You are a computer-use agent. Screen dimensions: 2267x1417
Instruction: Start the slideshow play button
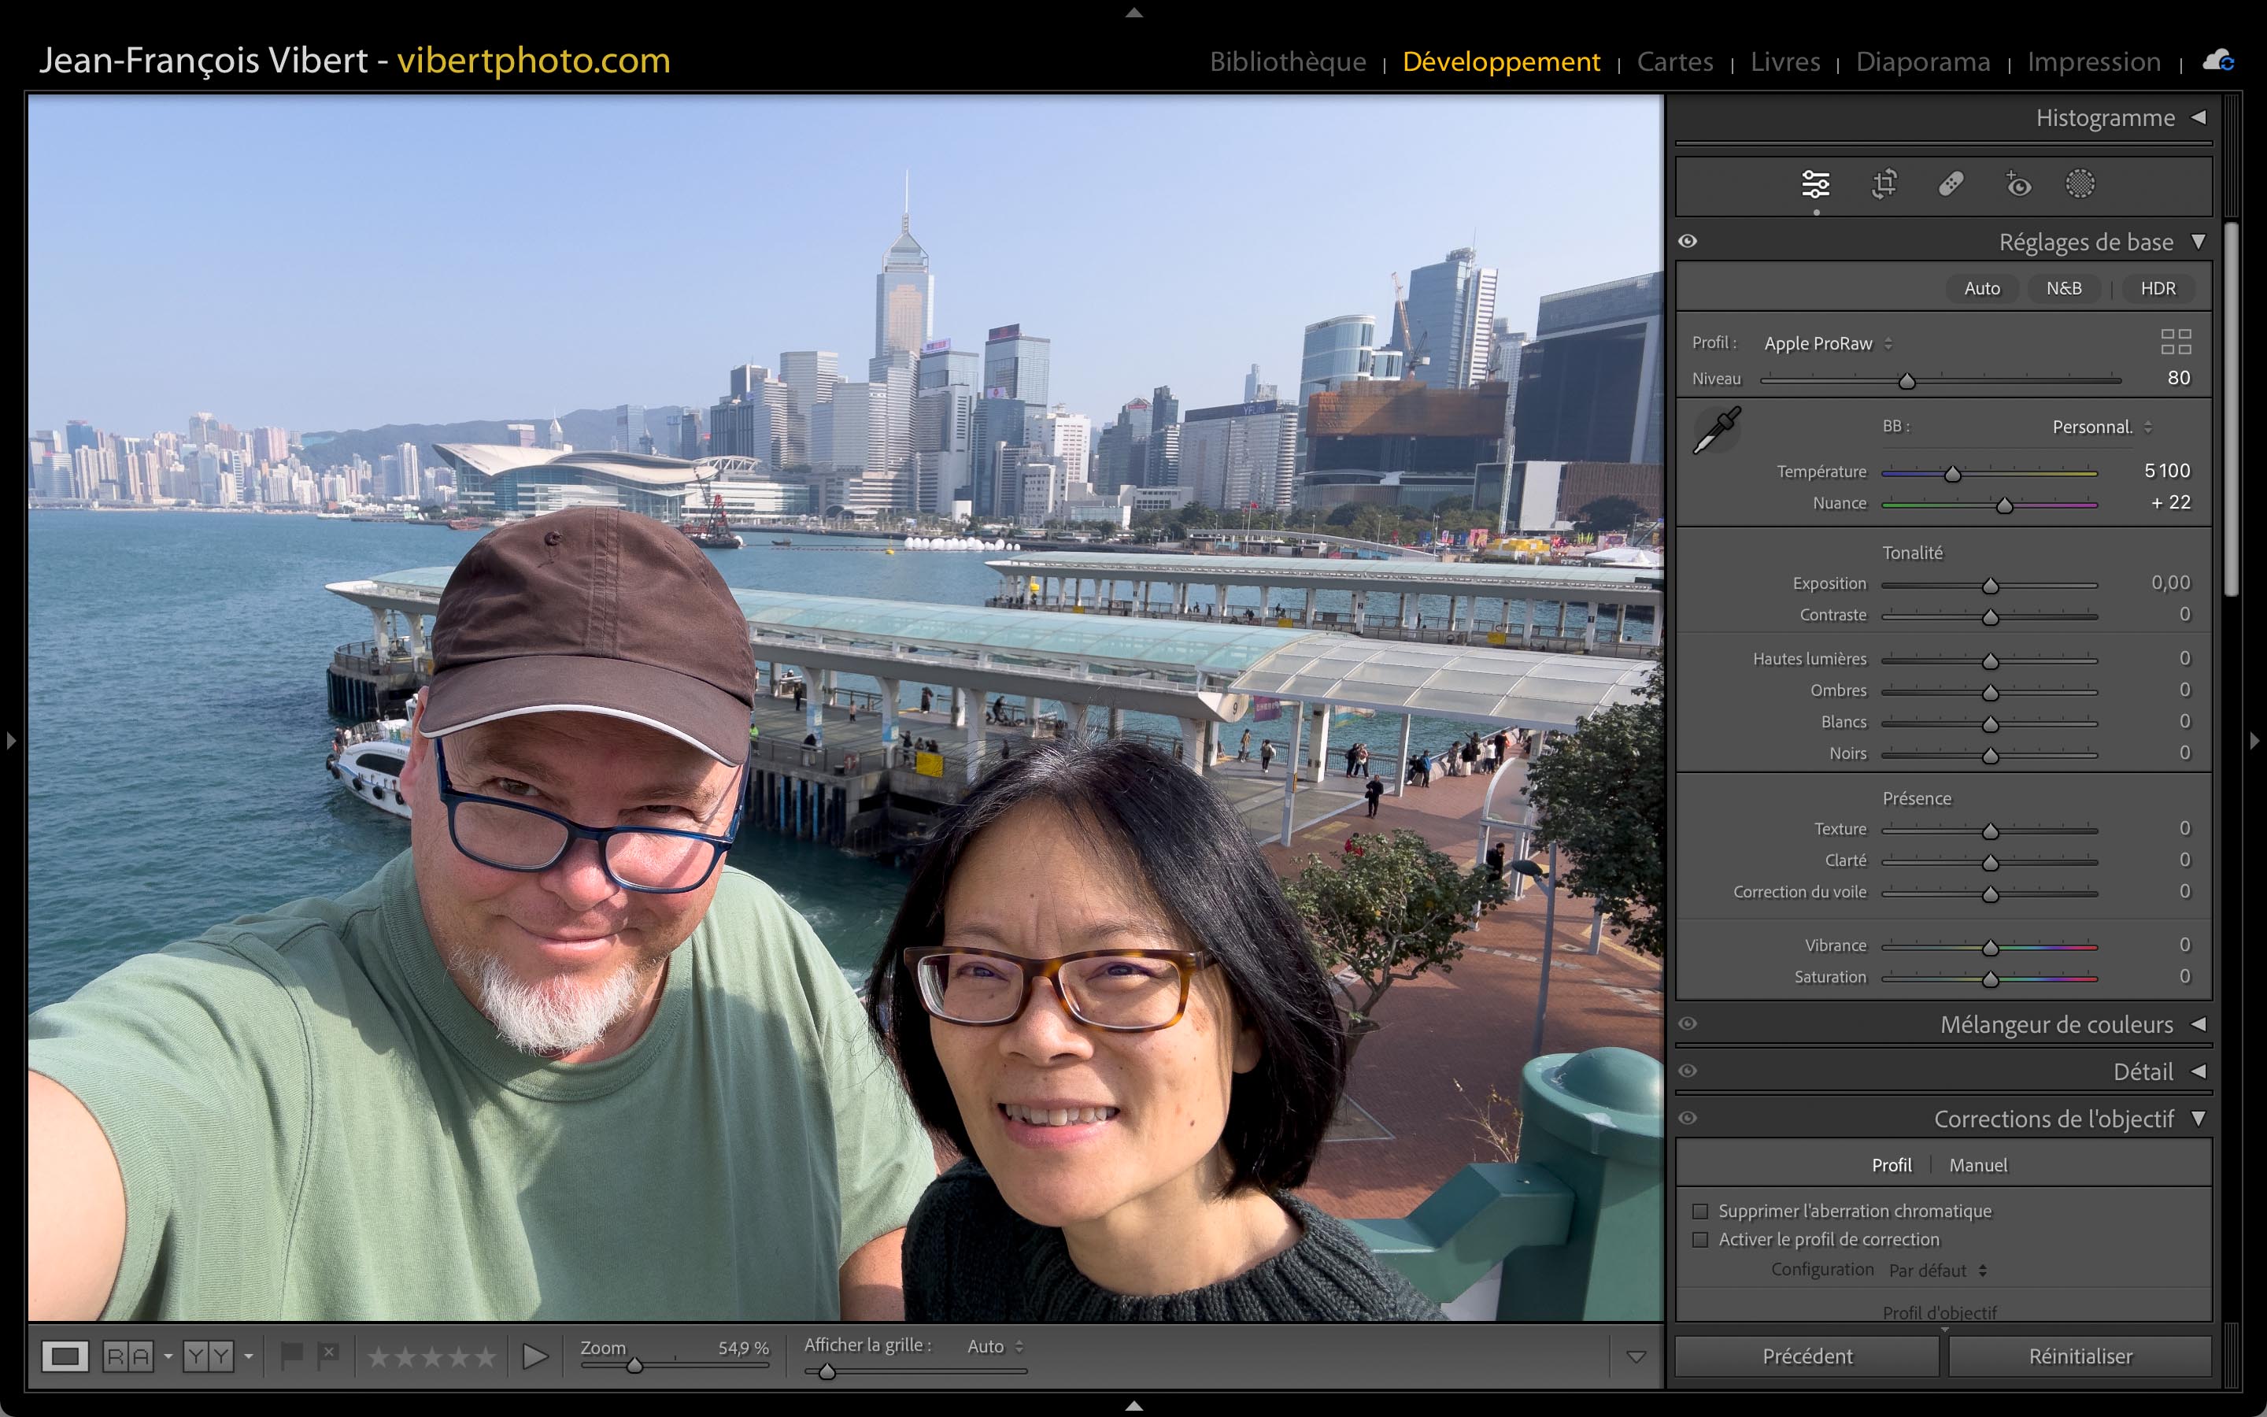click(535, 1356)
